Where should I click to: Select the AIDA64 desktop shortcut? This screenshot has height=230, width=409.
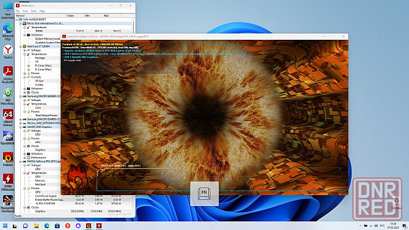tap(8, 117)
